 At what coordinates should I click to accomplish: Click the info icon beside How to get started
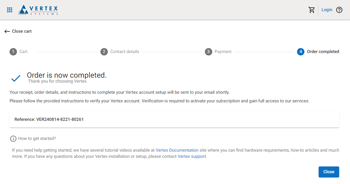(13, 139)
